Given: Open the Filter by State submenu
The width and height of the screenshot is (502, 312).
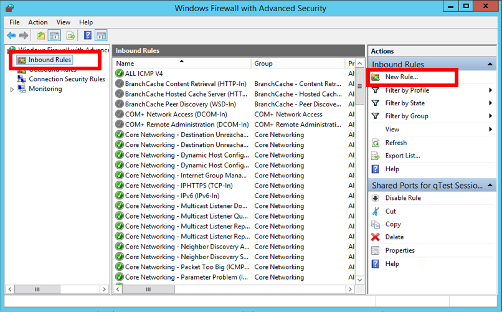Looking at the screenshot, I should 405,103.
